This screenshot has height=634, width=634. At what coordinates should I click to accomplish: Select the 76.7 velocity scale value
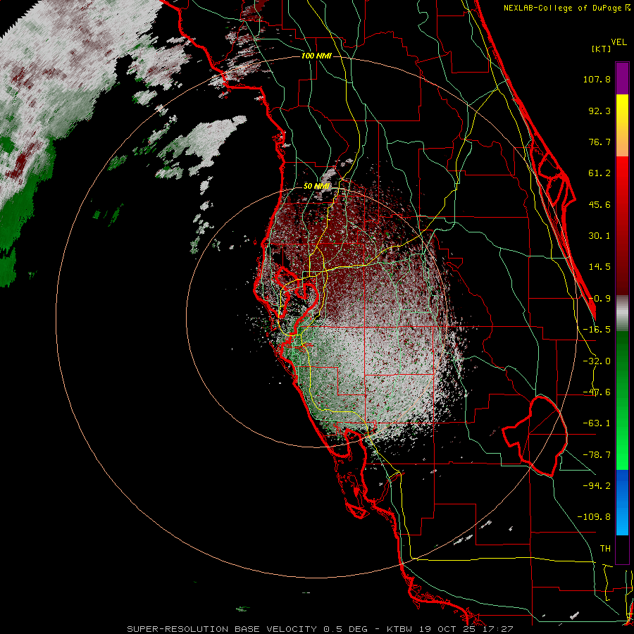coord(599,142)
